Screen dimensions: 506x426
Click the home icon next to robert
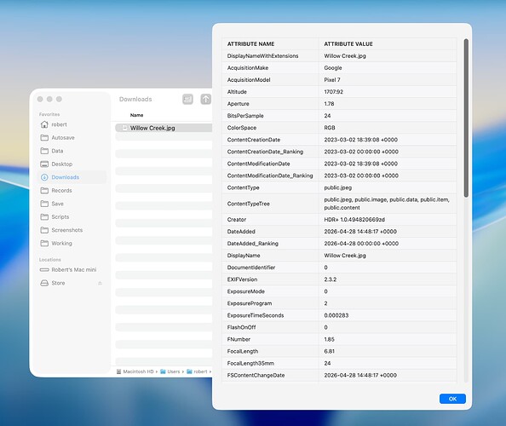[44, 124]
